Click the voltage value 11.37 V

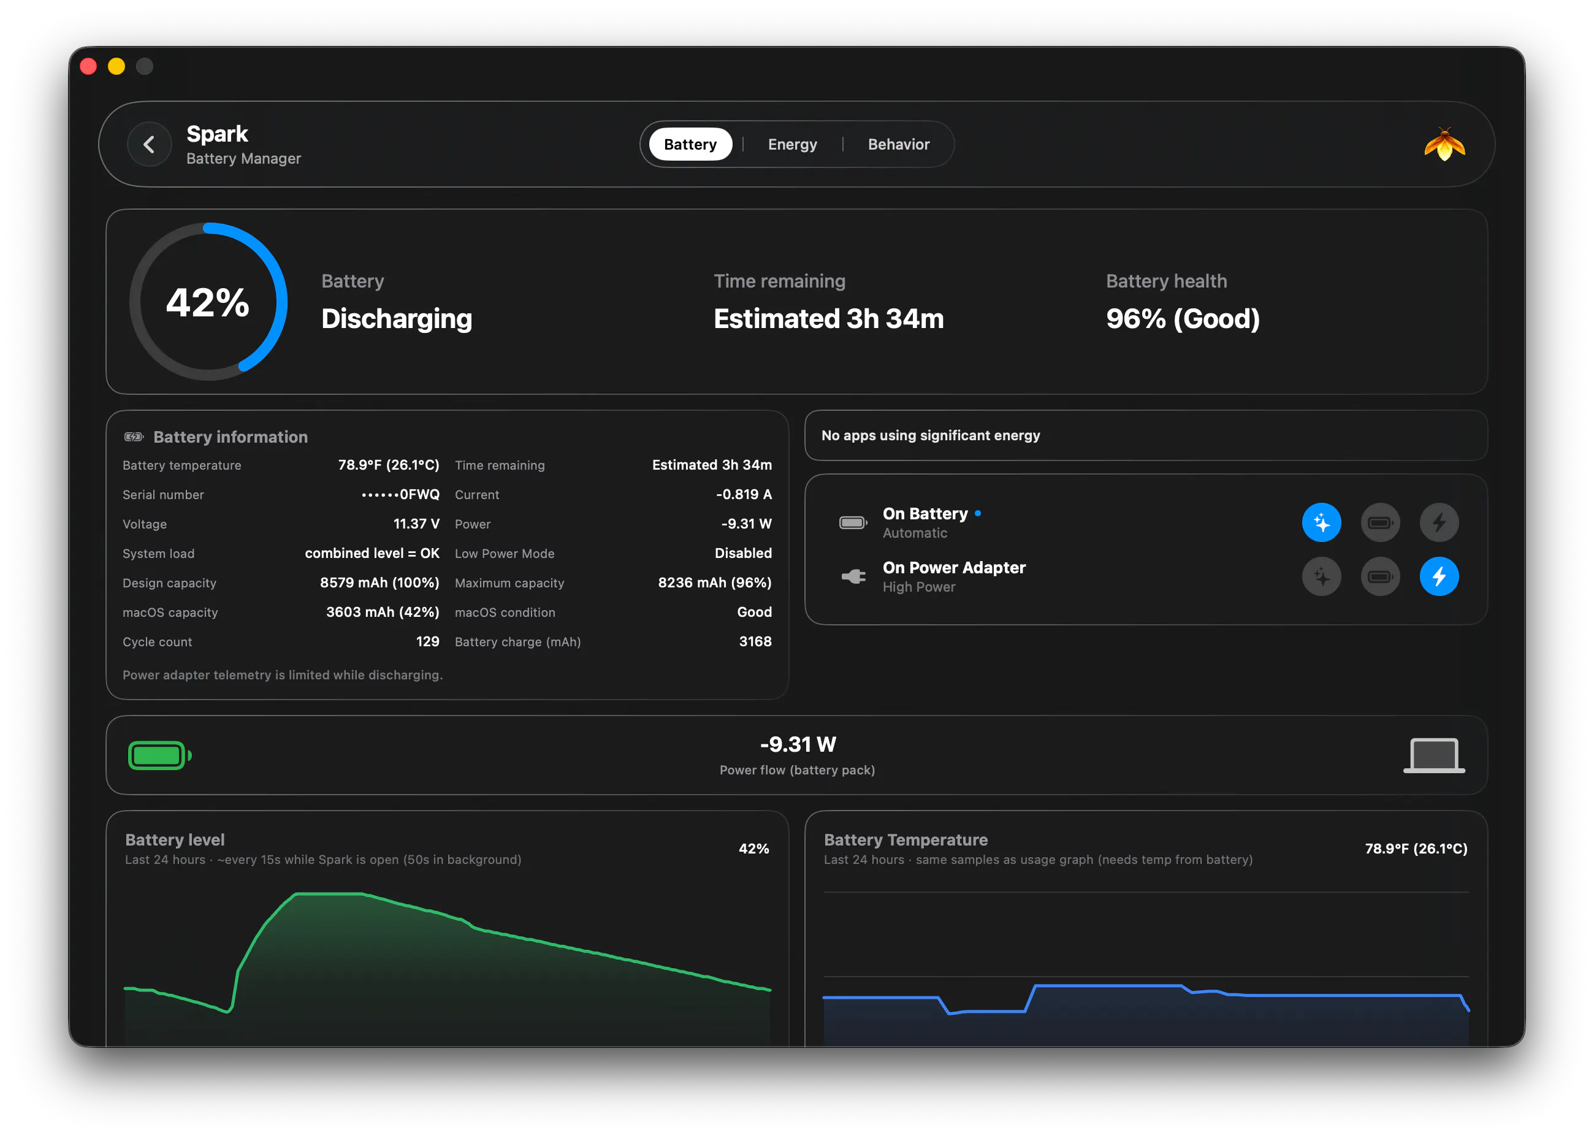pos(416,524)
